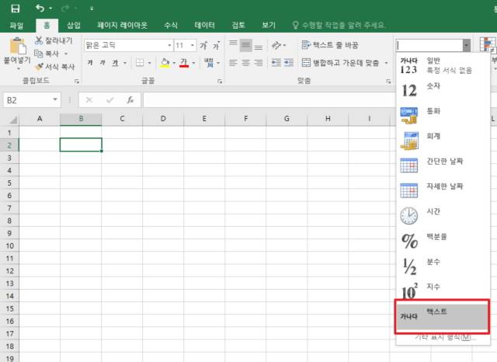The height and width of the screenshot is (362, 497).
Task: Switch to the 데이터 tab
Action: coord(204,26)
